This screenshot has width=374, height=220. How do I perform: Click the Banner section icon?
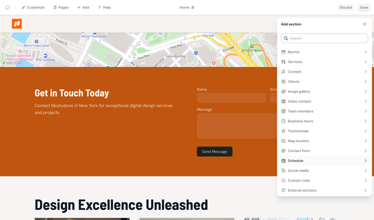tap(283, 52)
